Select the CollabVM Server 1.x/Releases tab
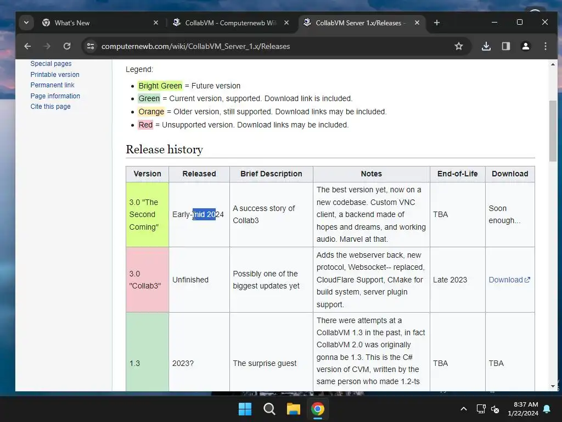This screenshot has width=562, height=422. 361,23
